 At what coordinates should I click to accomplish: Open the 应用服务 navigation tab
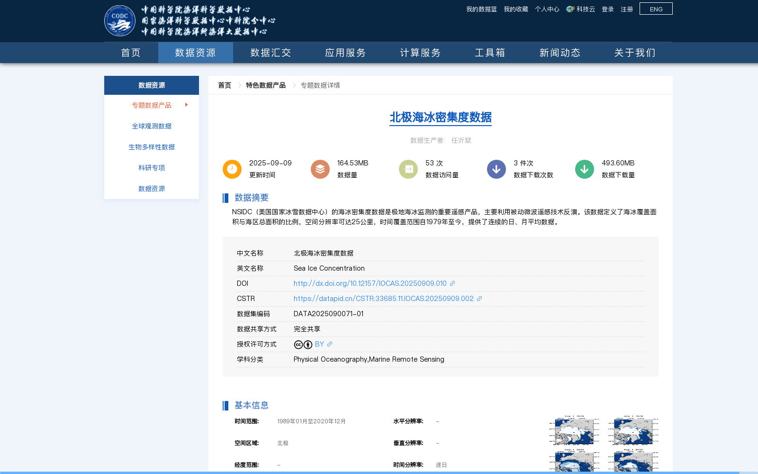pos(345,53)
